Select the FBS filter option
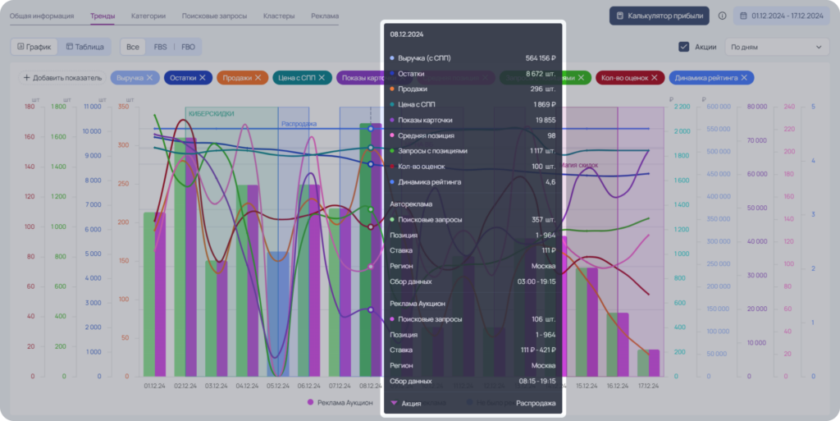Viewport: 840px width, 421px height. [160, 47]
